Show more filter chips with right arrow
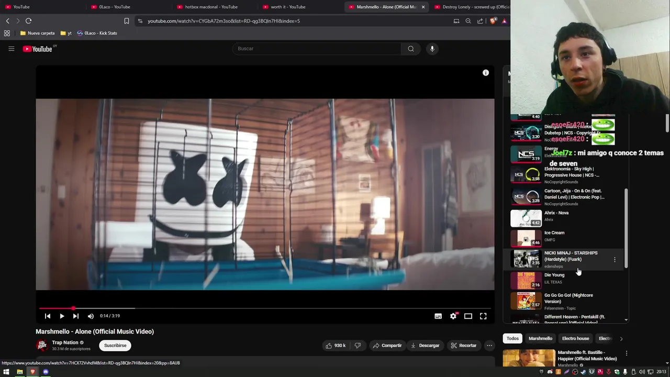 tap(621, 339)
